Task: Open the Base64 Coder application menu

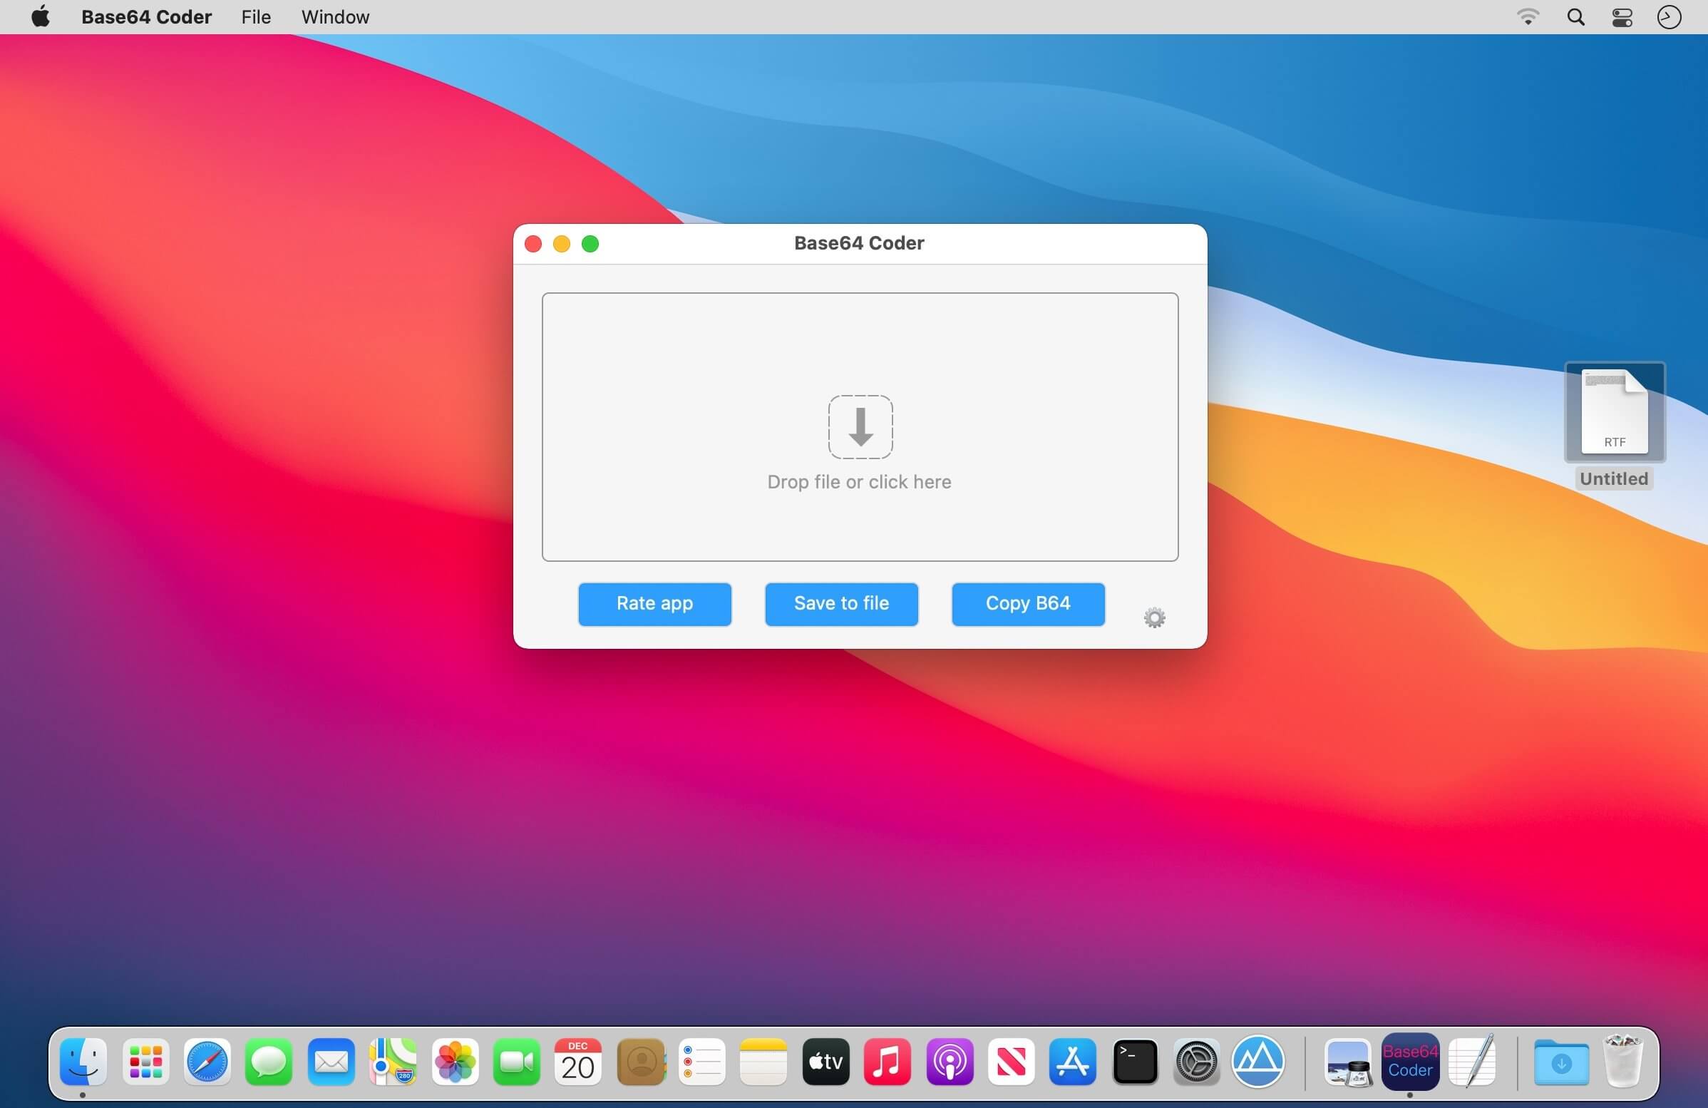Action: pos(146,16)
